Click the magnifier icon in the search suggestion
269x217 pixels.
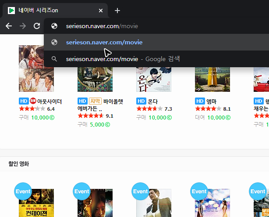pos(54,59)
